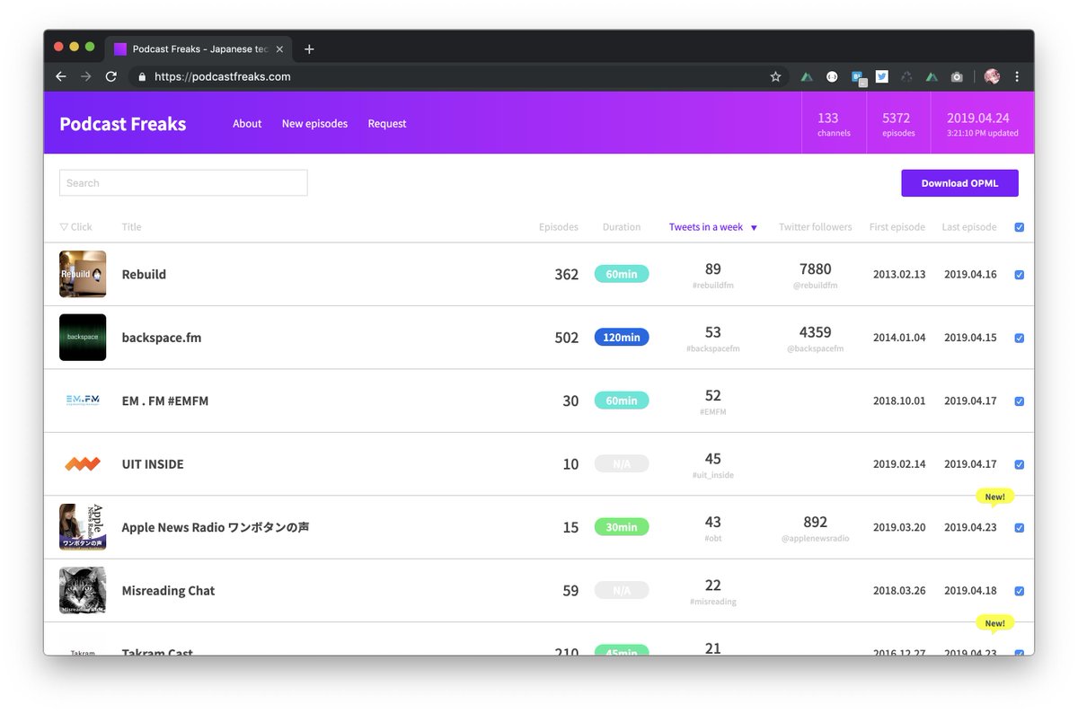Click the New! badge on Apple News Radio
The image size is (1078, 713).
(994, 497)
